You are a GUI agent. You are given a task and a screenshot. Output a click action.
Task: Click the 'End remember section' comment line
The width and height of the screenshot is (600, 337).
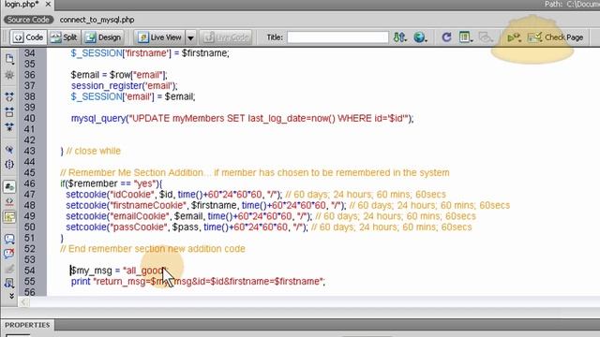[x=153, y=249]
